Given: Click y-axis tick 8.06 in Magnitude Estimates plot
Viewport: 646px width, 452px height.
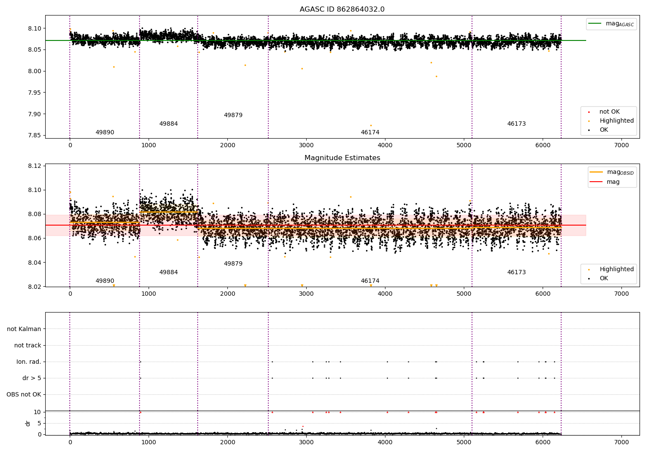Looking at the screenshot, I should tap(34, 238).
